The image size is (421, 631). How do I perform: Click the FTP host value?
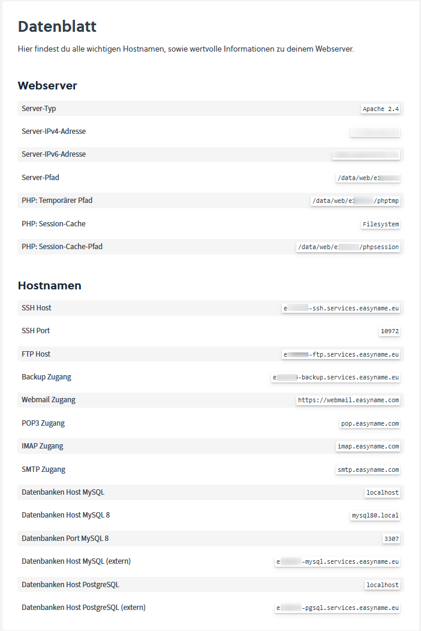click(x=341, y=354)
